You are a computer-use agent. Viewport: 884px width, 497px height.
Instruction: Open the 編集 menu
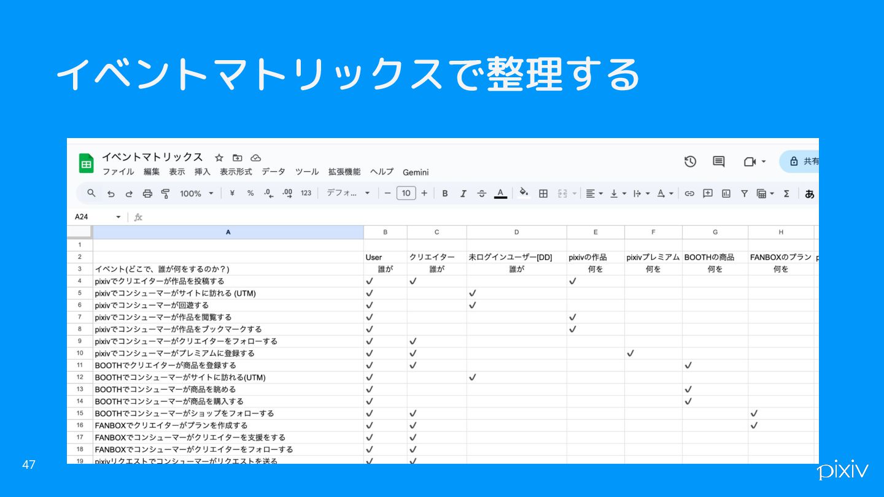pyautogui.click(x=152, y=172)
